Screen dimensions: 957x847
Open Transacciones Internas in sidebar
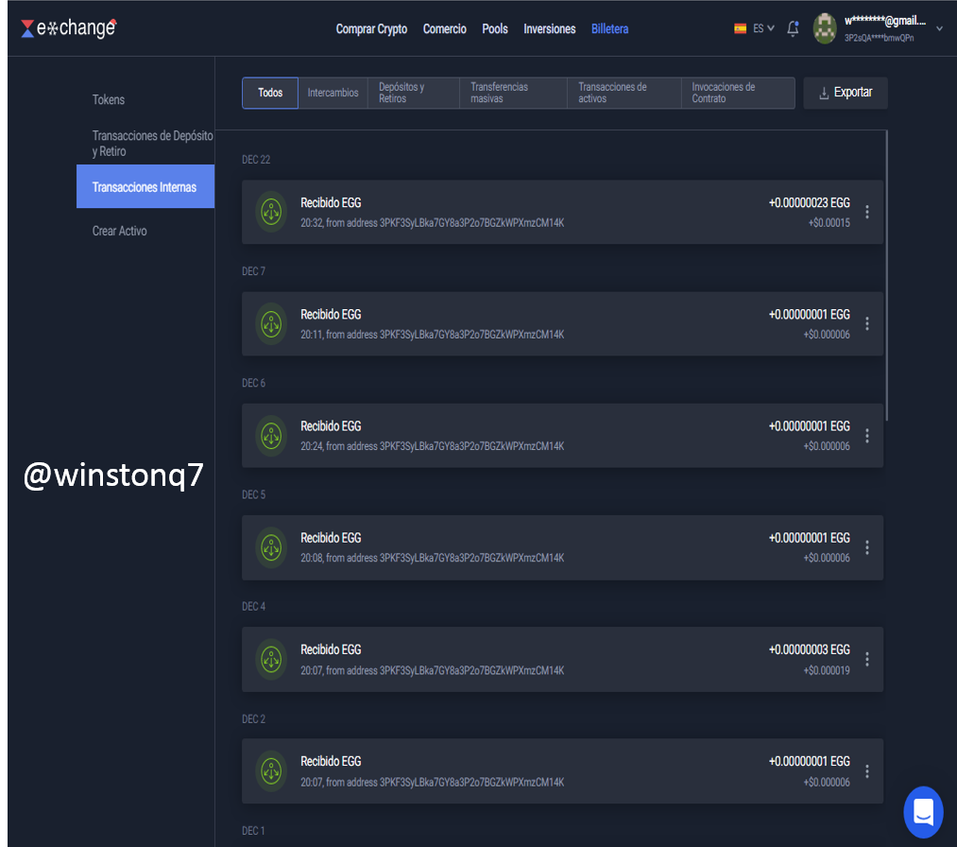pos(145,186)
